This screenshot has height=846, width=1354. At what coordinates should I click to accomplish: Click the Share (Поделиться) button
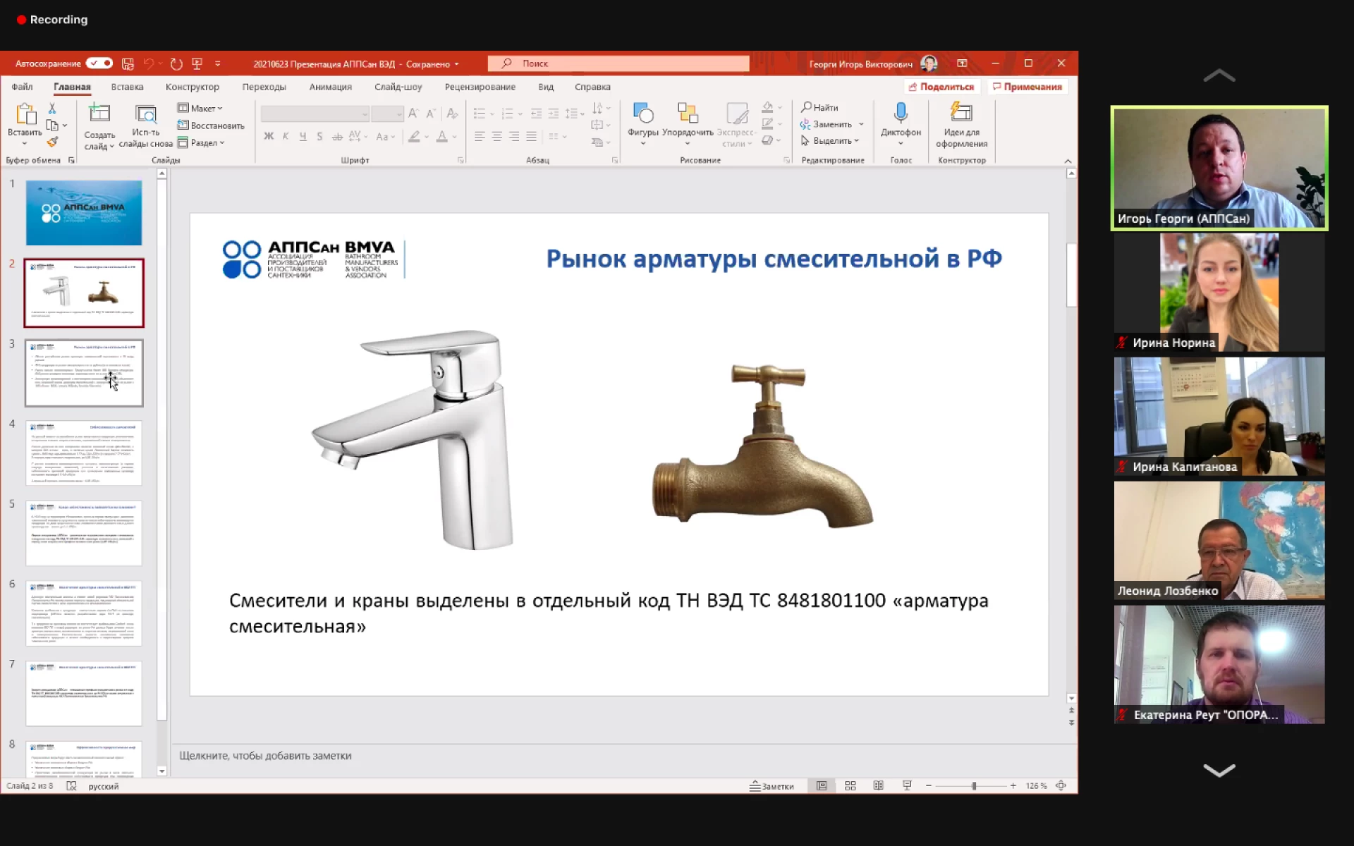[x=941, y=87]
